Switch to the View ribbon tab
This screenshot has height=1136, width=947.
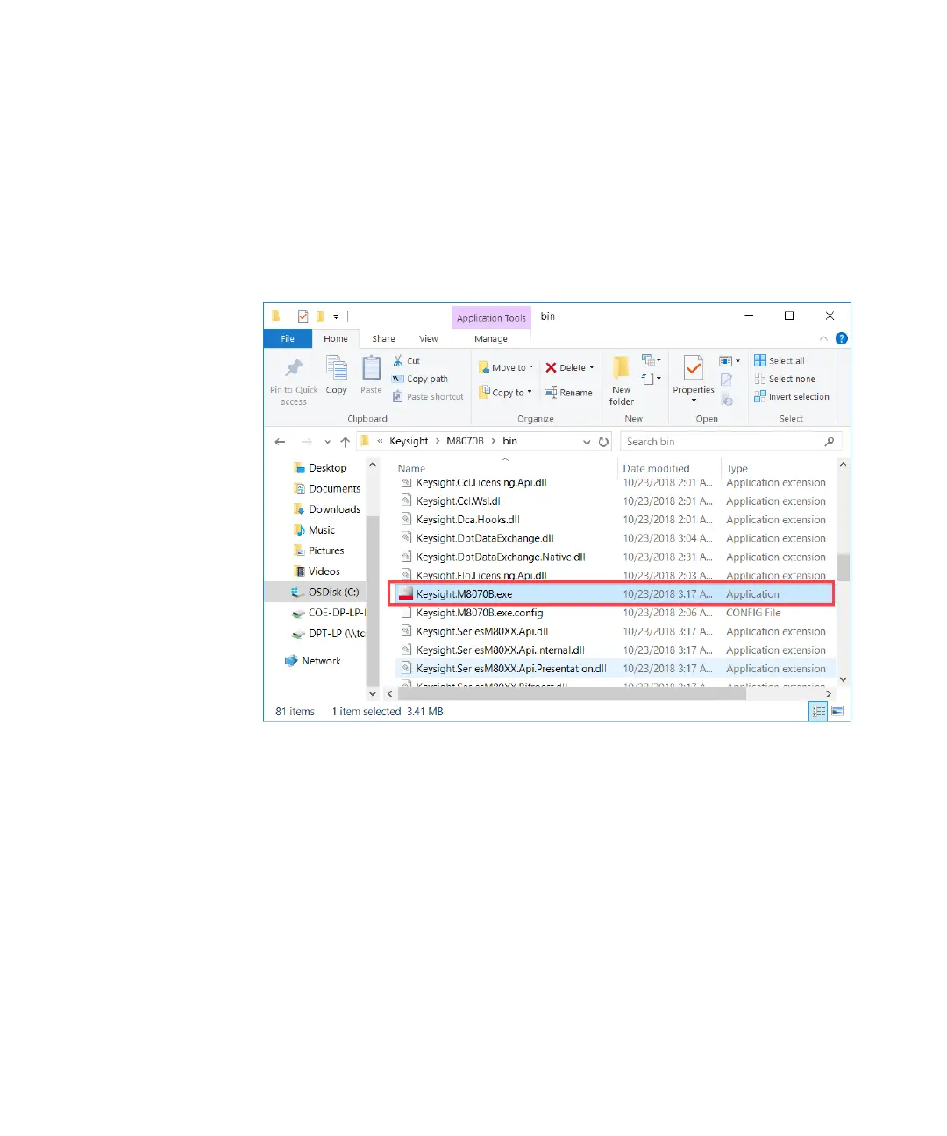(428, 338)
